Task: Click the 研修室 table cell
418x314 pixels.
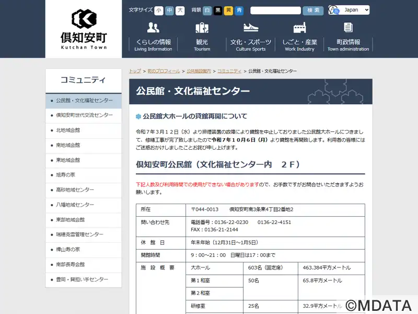Action: tap(214, 306)
